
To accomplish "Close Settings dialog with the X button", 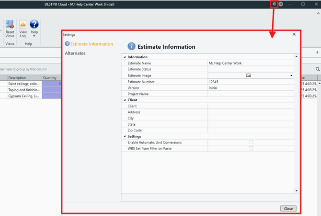I will pos(294,34).
